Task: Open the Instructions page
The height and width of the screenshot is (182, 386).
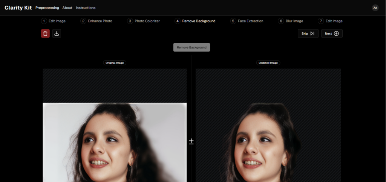Action: click(x=85, y=8)
